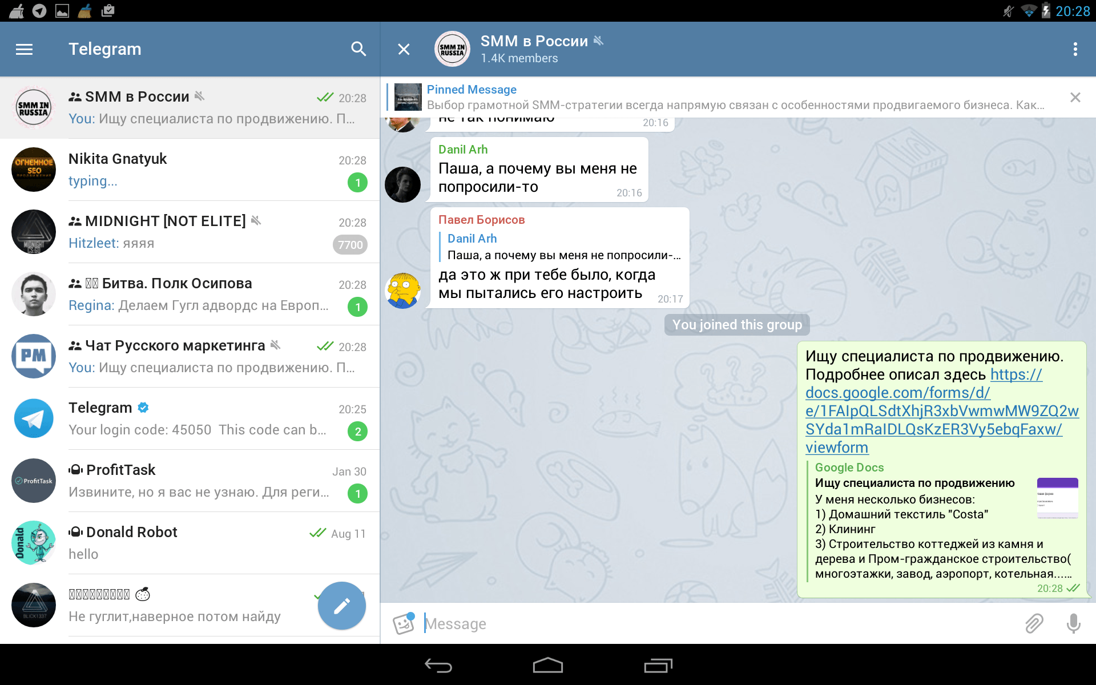Viewport: 1096px width, 685px height.
Task: Dismiss the pinned message close icon
Action: coord(1075,97)
